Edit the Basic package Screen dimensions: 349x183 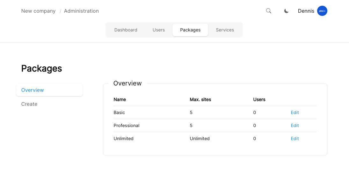pyautogui.click(x=295, y=112)
